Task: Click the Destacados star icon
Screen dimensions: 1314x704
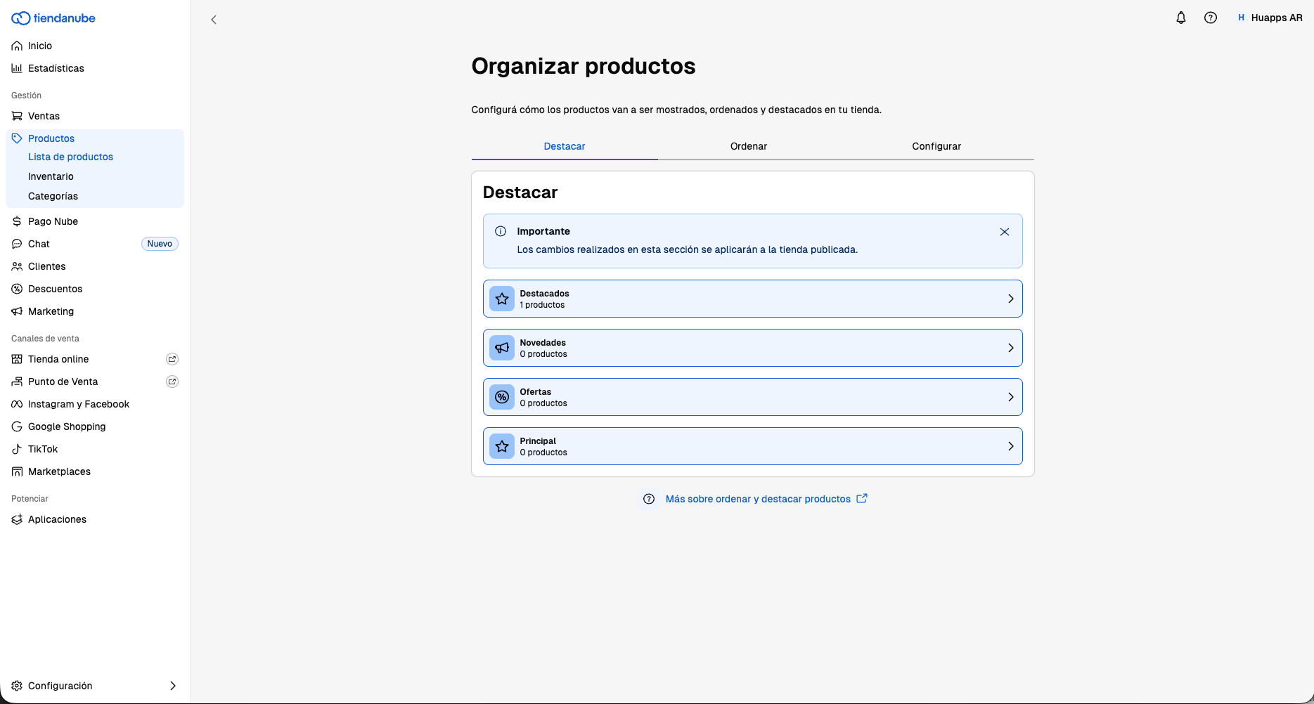Action: (x=502, y=299)
